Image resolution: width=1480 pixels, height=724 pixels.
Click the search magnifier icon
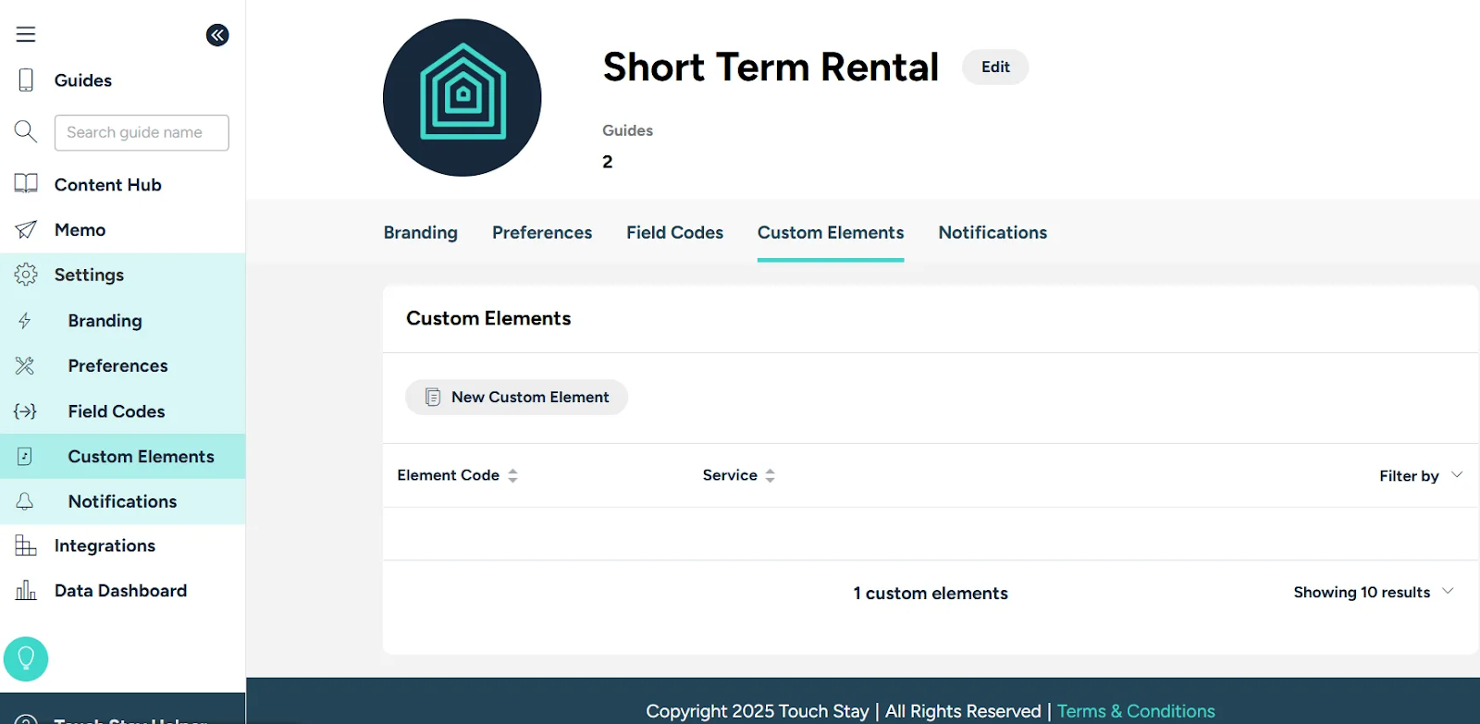(26, 131)
